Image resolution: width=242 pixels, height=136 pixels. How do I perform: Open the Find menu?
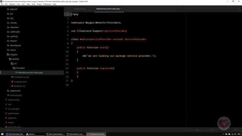click(x=19, y=4)
